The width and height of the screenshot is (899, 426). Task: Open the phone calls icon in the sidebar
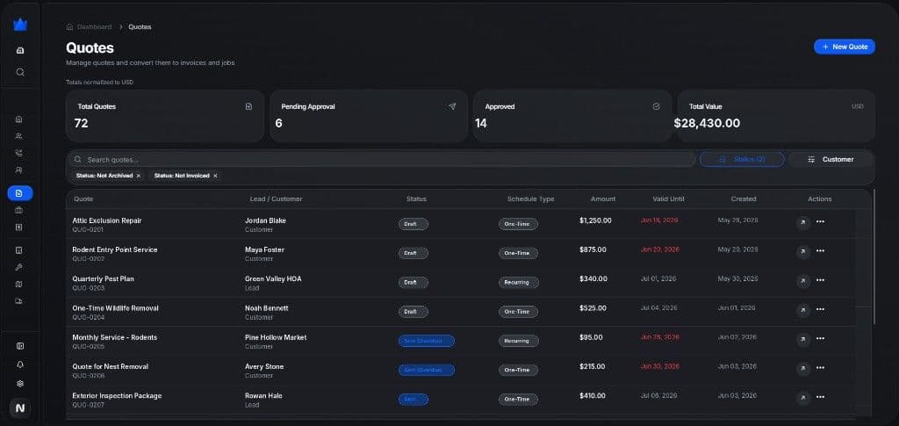pos(19,153)
